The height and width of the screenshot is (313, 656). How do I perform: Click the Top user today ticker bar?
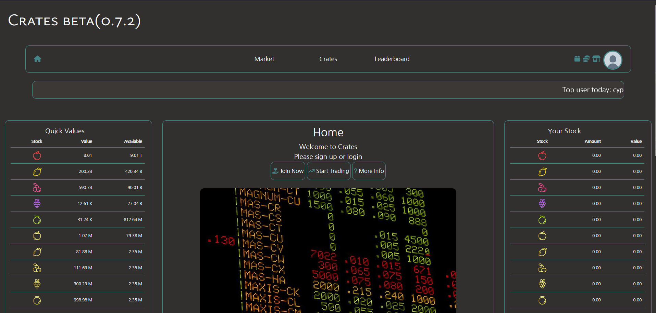pos(328,90)
